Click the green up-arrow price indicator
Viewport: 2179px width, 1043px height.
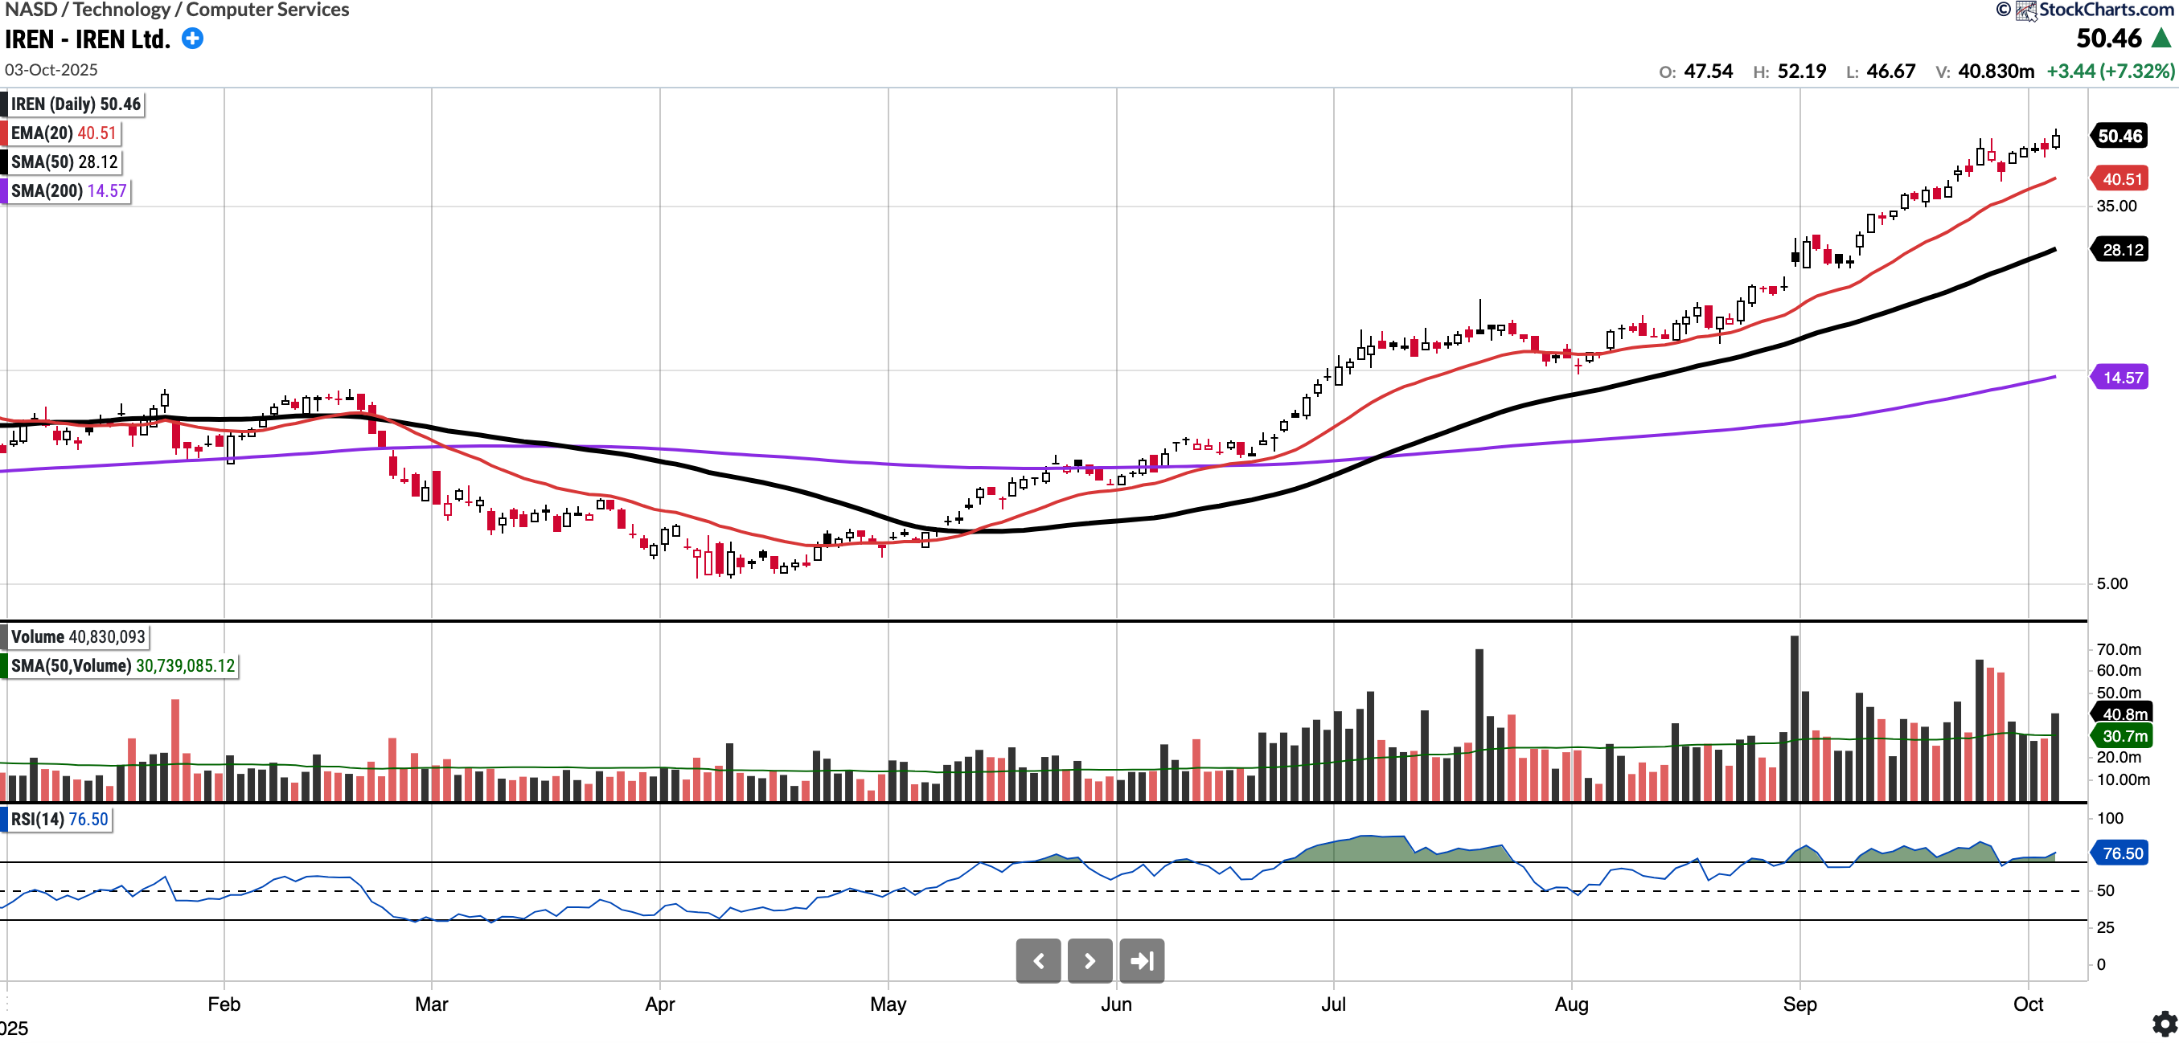2161,38
